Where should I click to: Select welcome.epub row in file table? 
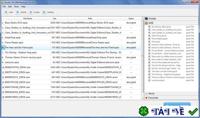pyautogui.click(x=71, y=62)
